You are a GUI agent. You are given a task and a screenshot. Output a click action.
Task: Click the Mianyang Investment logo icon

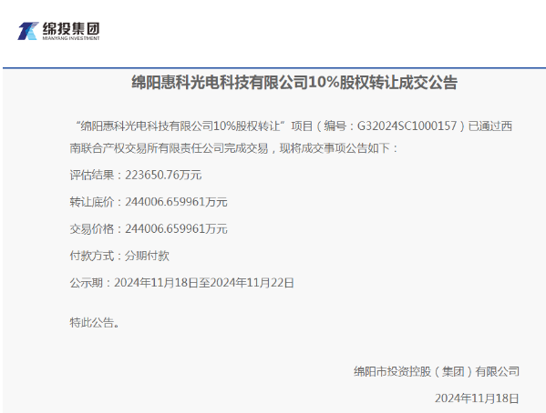pos(28,31)
